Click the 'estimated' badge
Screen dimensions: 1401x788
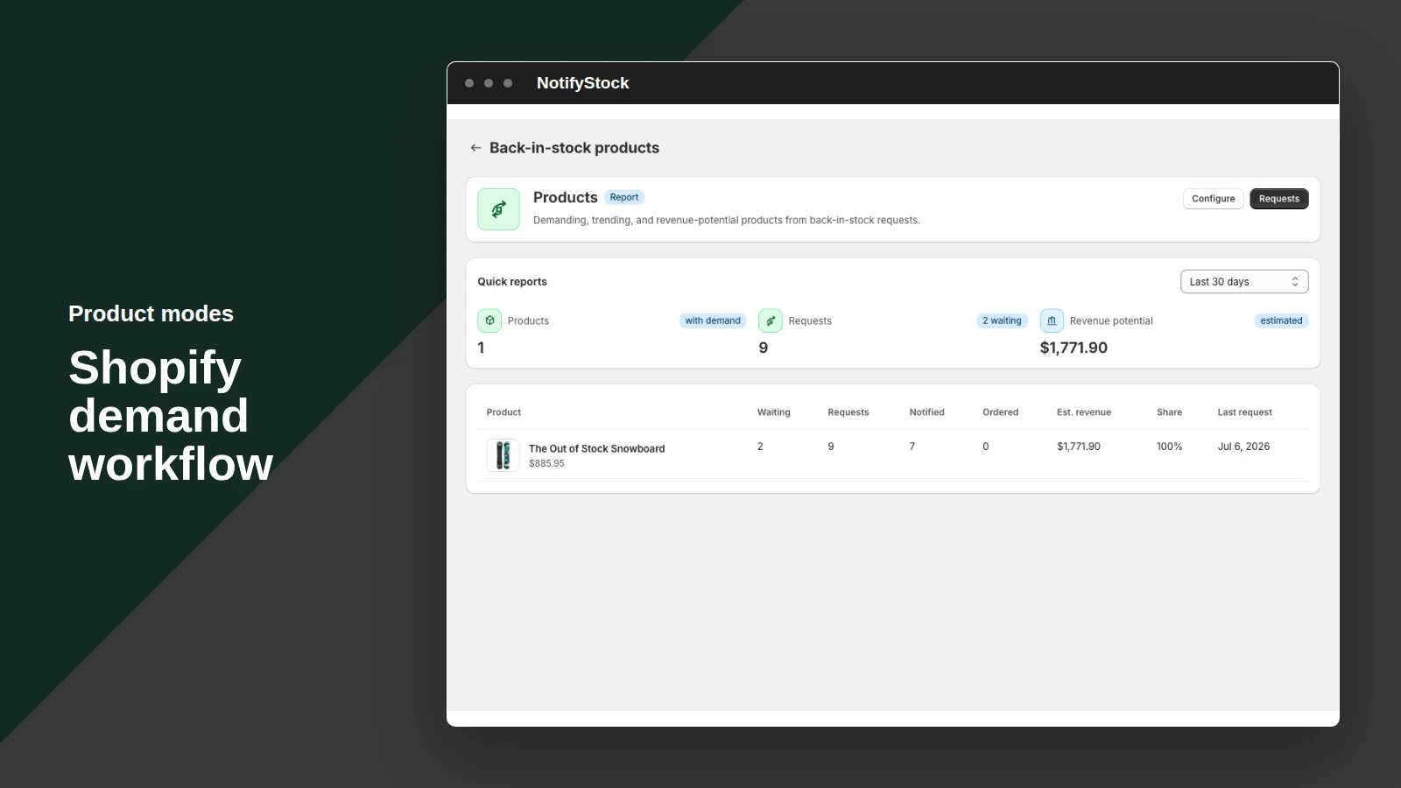(1281, 320)
